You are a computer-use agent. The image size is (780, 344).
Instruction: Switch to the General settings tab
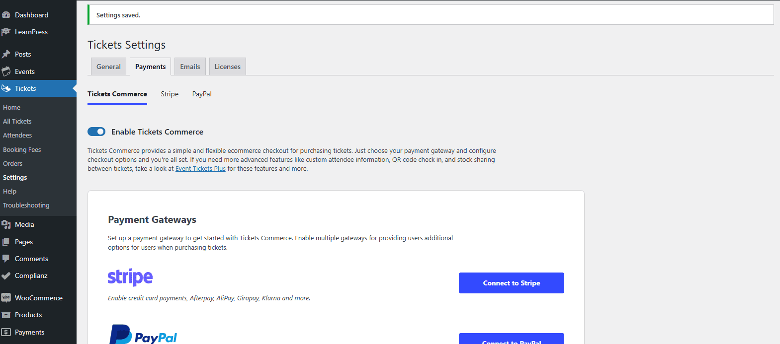click(x=108, y=67)
